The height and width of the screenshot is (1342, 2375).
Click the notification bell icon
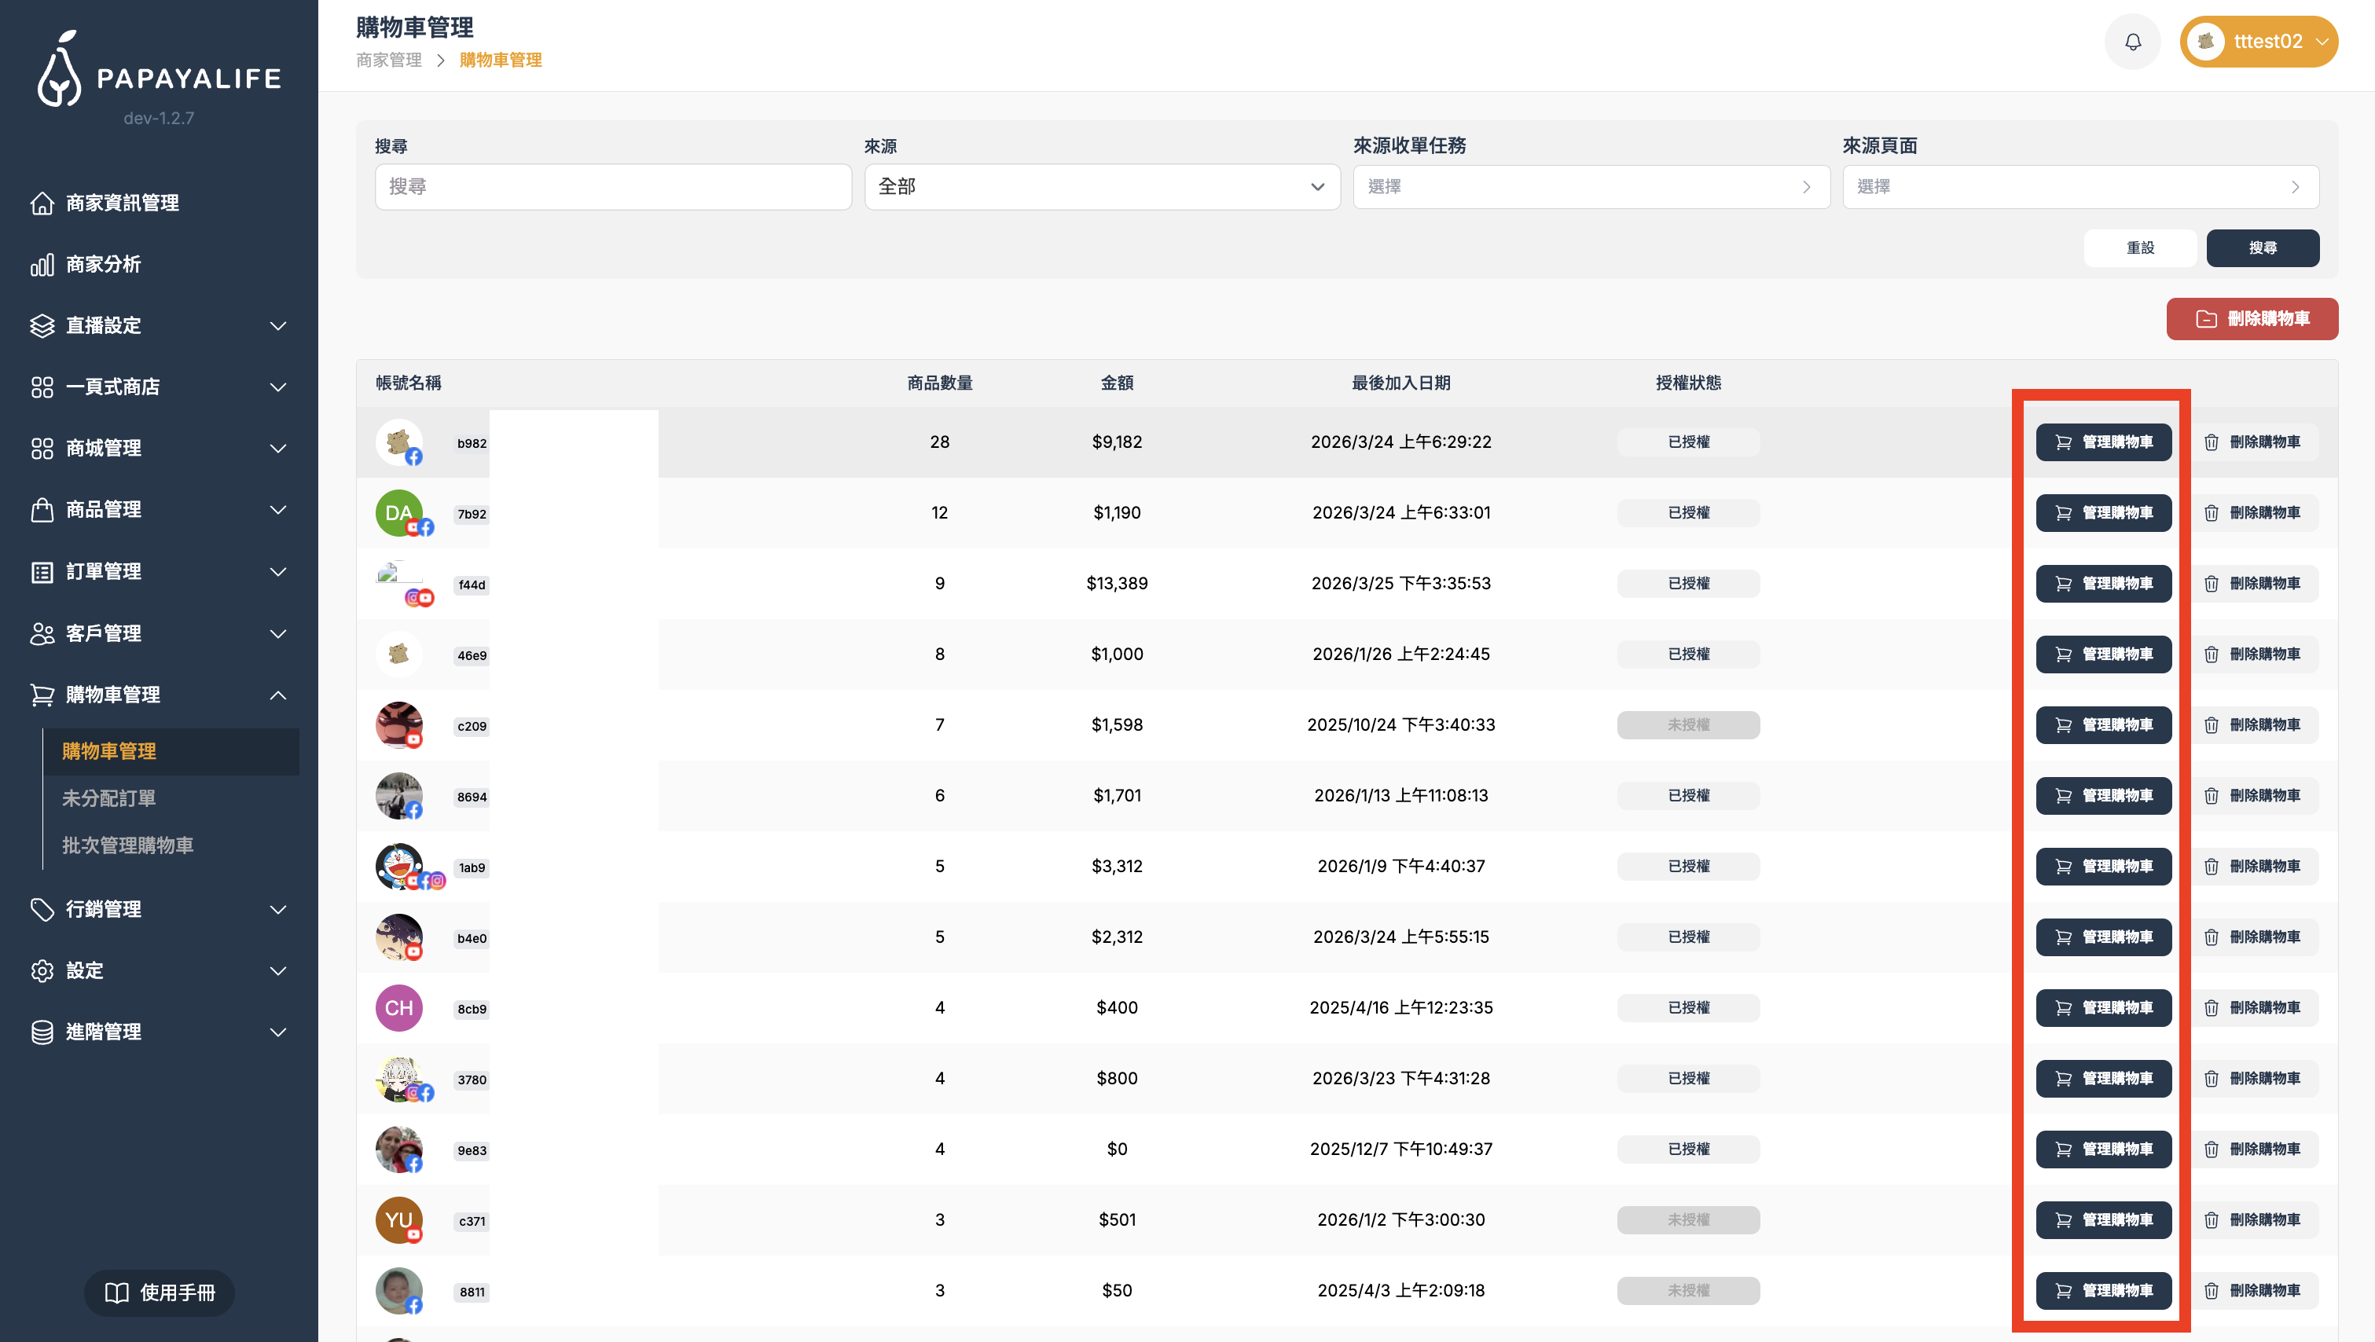pos(2132,42)
